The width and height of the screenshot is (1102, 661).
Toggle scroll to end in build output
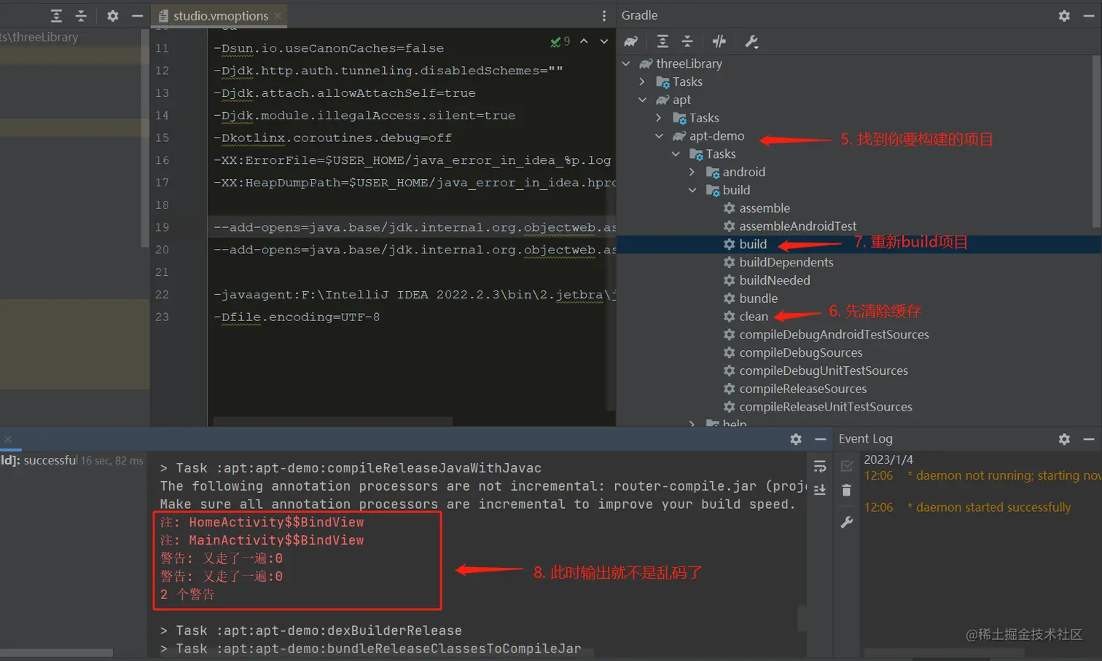[x=820, y=489]
